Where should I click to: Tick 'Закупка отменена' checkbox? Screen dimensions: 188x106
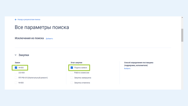click(x=72, y=83)
